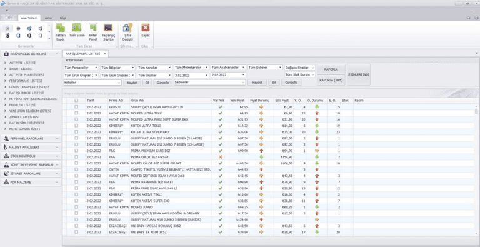Toggle the Kriter Panel ribbon icon
This screenshot has height=247, width=480.
click(x=93, y=28)
